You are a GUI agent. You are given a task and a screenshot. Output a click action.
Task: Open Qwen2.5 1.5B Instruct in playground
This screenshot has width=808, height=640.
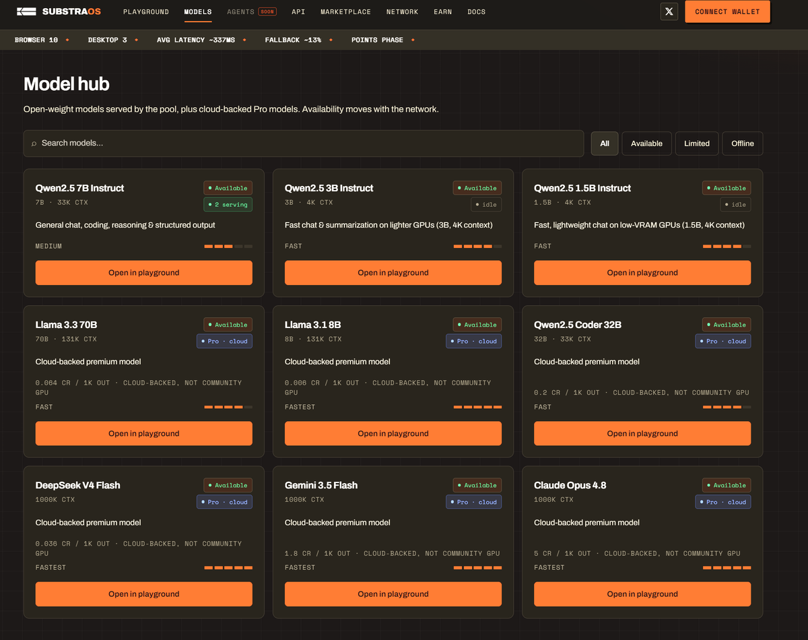coord(642,273)
